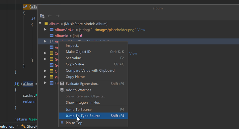Click the AlbumId field icon
This screenshot has width=239, height=129.
51,36
